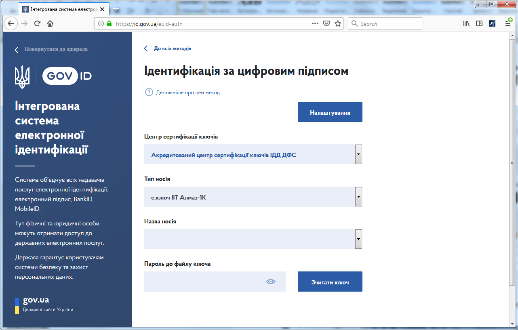Click label 'Тип носія'
The width and height of the screenshot is (518, 330).
tap(157, 179)
